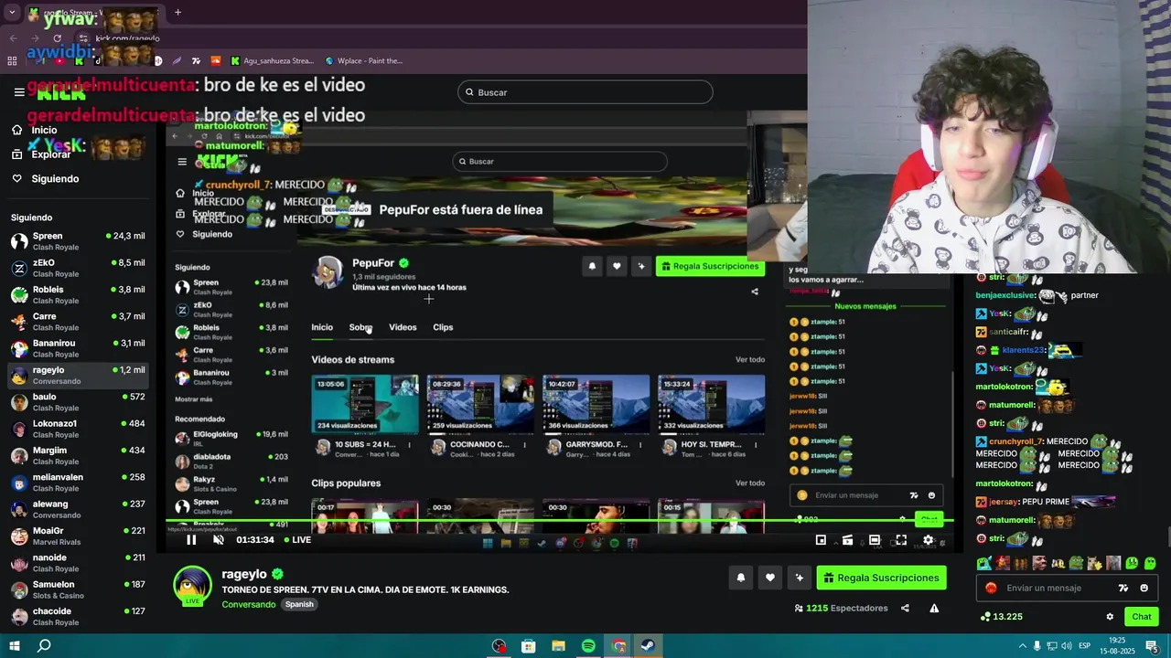Open the Windows notification center icon

pos(1152,646)
